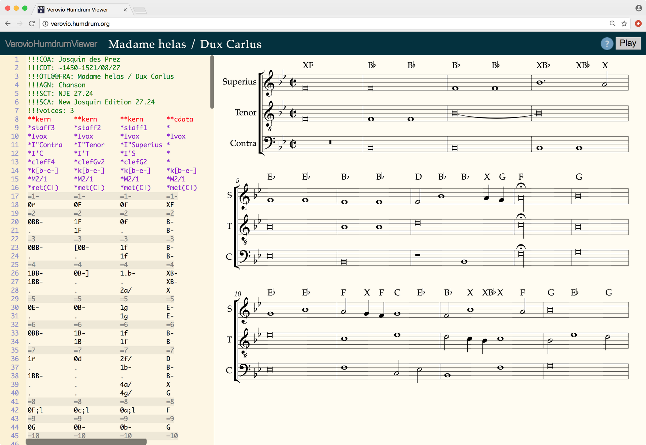Open the red extension icon
Screen dimensions: 646x445
pyautogui.click(x=638, y=24)
